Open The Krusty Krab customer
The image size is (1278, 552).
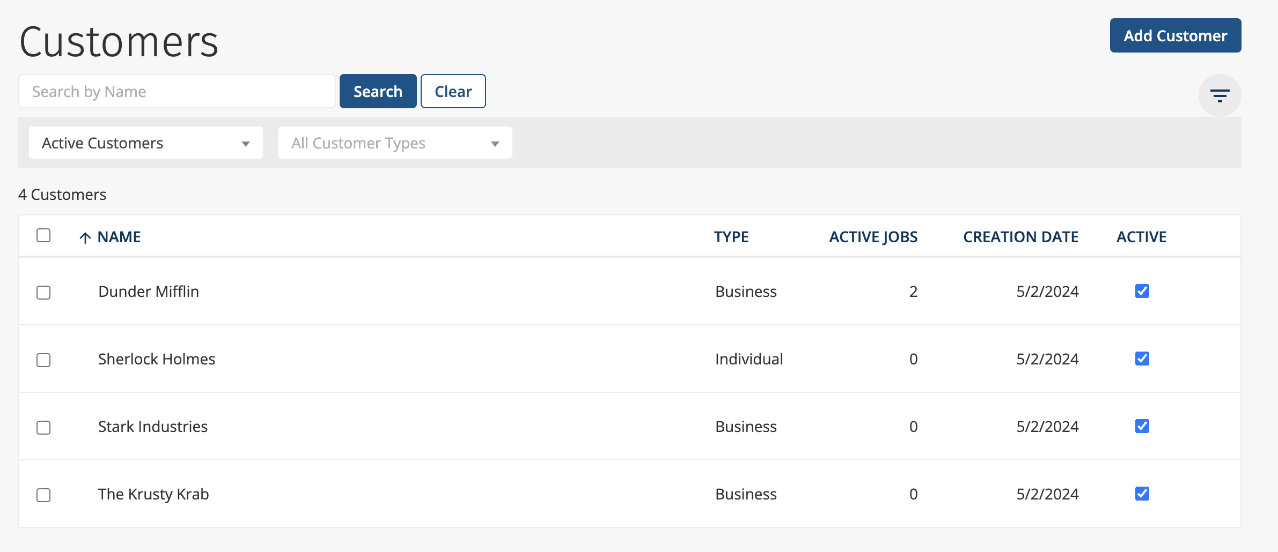click(x=153, y=494)
